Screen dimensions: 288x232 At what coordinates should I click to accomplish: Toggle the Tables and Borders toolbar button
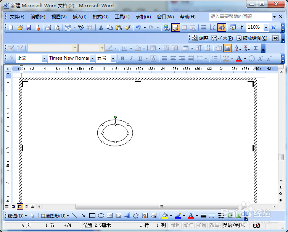(x=175, y=28)
